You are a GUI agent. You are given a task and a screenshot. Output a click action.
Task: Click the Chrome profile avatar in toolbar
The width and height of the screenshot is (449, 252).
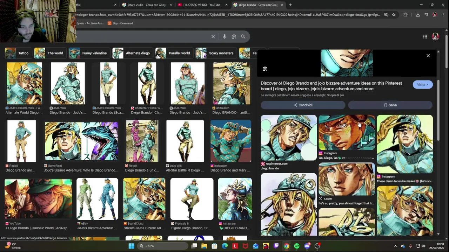pyautogui.click(x=435, y=15)
